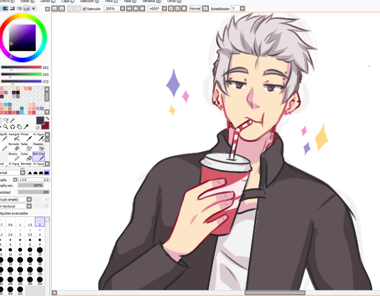This screenshot has height=296, width=380.
Task: Open the Vista menu
Action: (130, 1)
